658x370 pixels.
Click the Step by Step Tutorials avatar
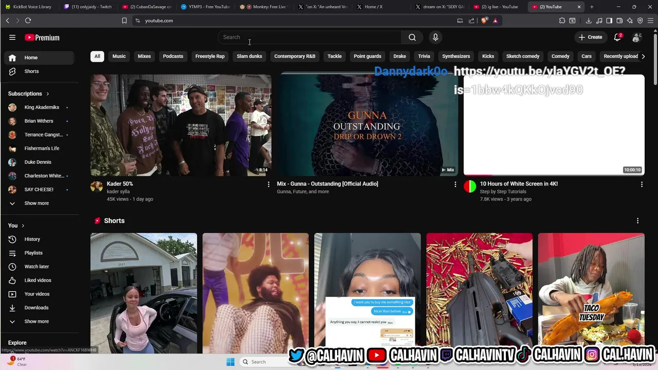[x=470, y=186]
